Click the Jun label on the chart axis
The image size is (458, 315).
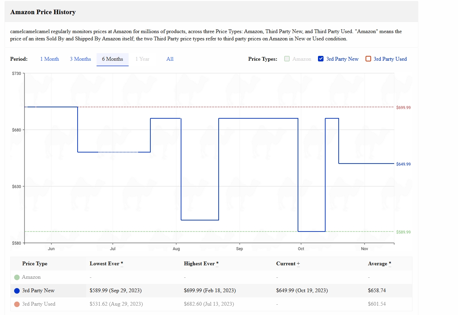click(51, 249)
